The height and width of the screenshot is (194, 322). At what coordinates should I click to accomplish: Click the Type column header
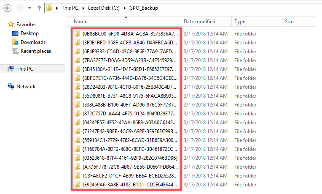(x=257, y=22)
